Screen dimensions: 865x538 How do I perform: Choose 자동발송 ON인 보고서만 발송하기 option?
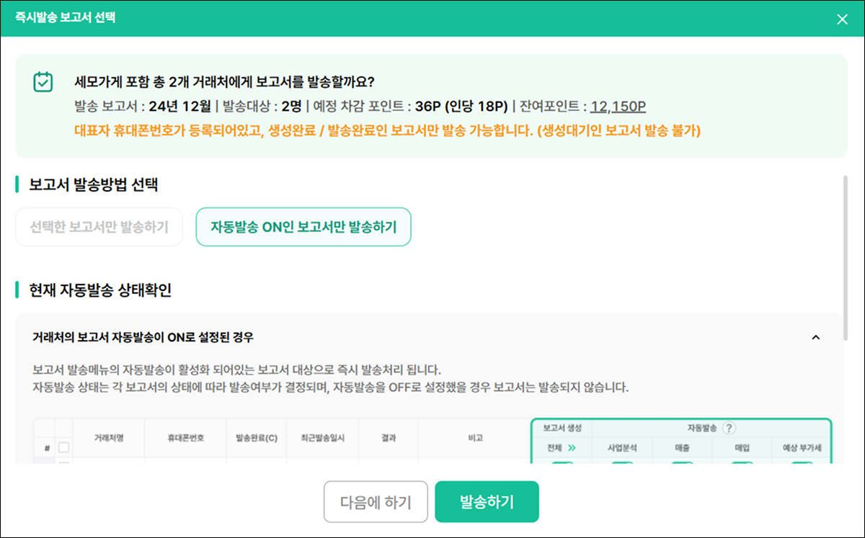303,227
